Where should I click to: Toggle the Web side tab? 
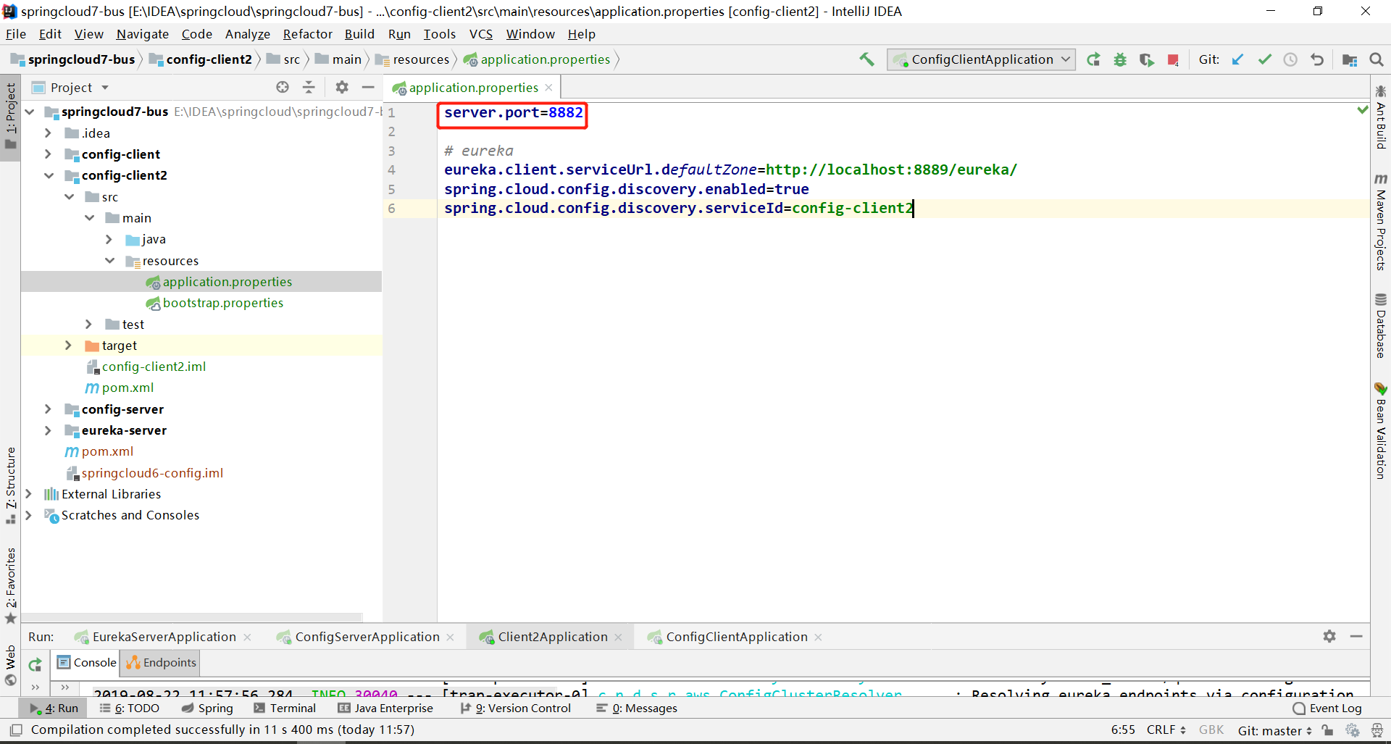click(10, 665)
